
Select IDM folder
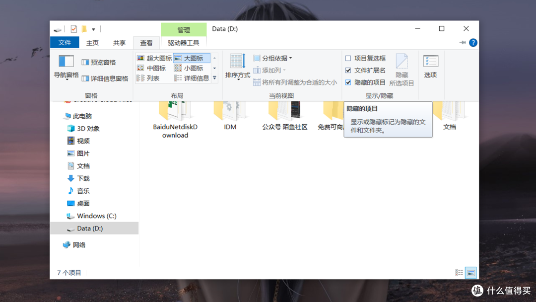[x=230, y=116]
